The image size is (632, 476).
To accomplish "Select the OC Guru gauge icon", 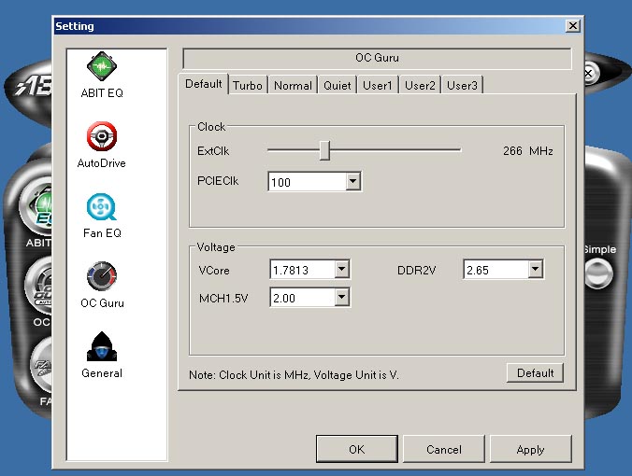I will pyautogui.click(x=102, y=276).
